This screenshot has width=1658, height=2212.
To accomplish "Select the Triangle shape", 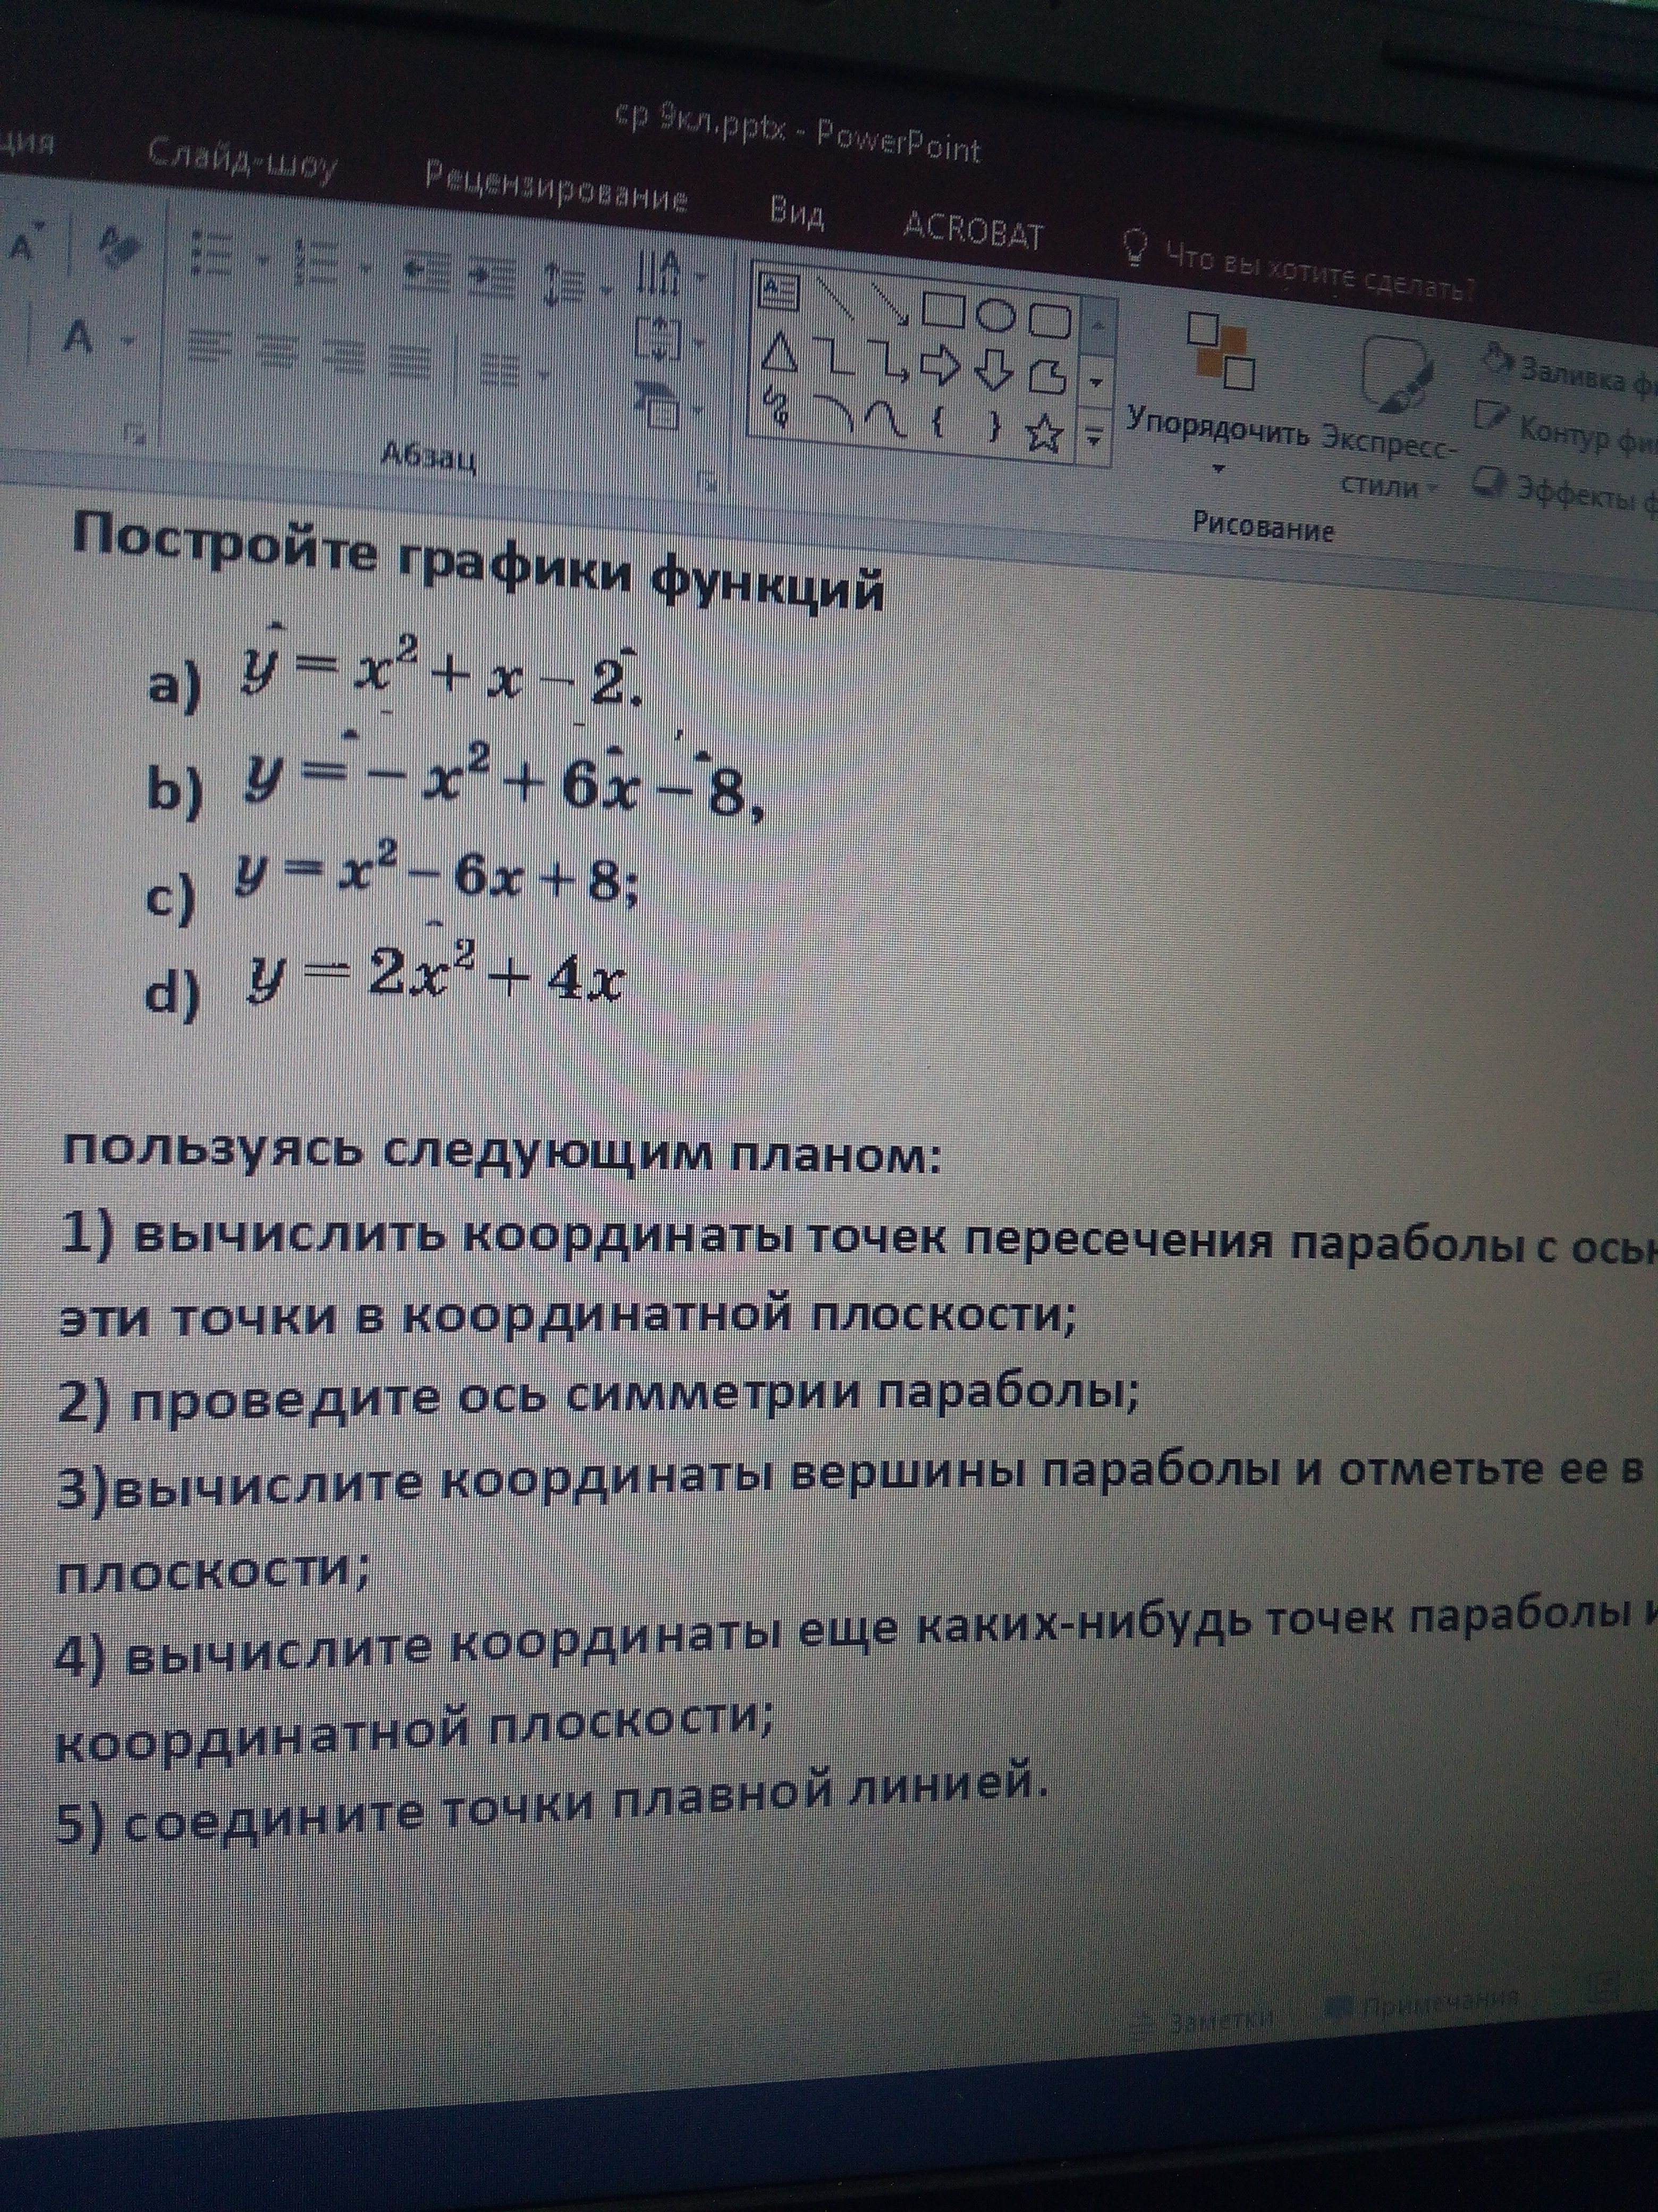I will click(x=780, y=352).
